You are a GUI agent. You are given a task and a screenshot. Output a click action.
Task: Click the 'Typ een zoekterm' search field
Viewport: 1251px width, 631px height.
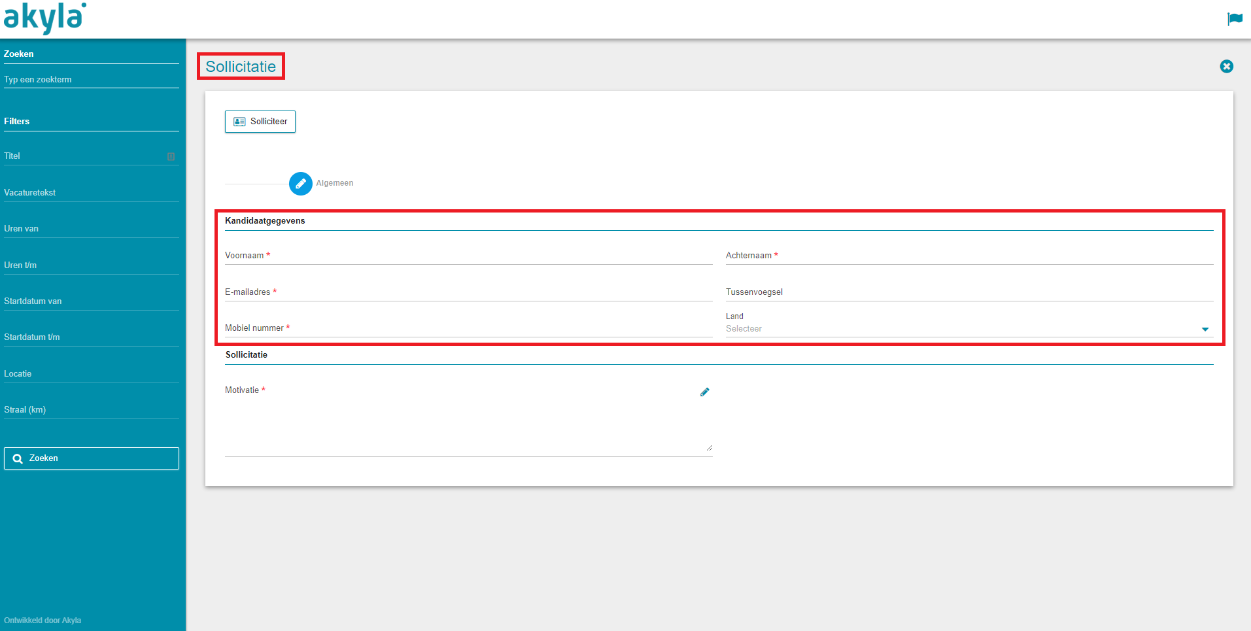[92, 80]
